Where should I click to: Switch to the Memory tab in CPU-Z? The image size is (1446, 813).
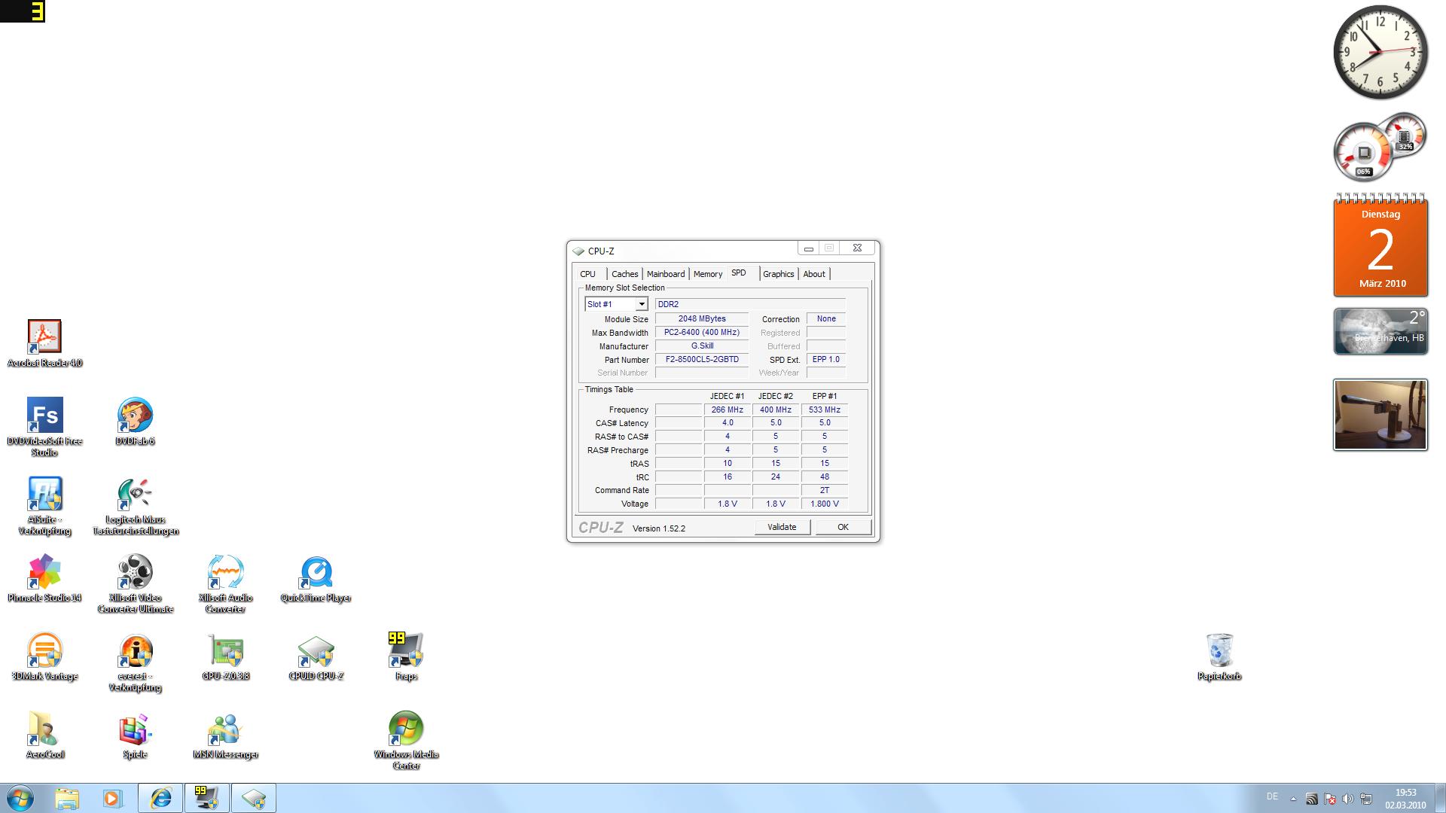pos(707,274)
